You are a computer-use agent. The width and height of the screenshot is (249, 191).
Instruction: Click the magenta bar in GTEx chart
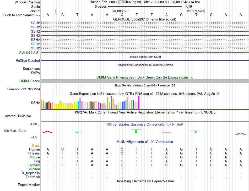pyautogui.click(x=139, y=102)
